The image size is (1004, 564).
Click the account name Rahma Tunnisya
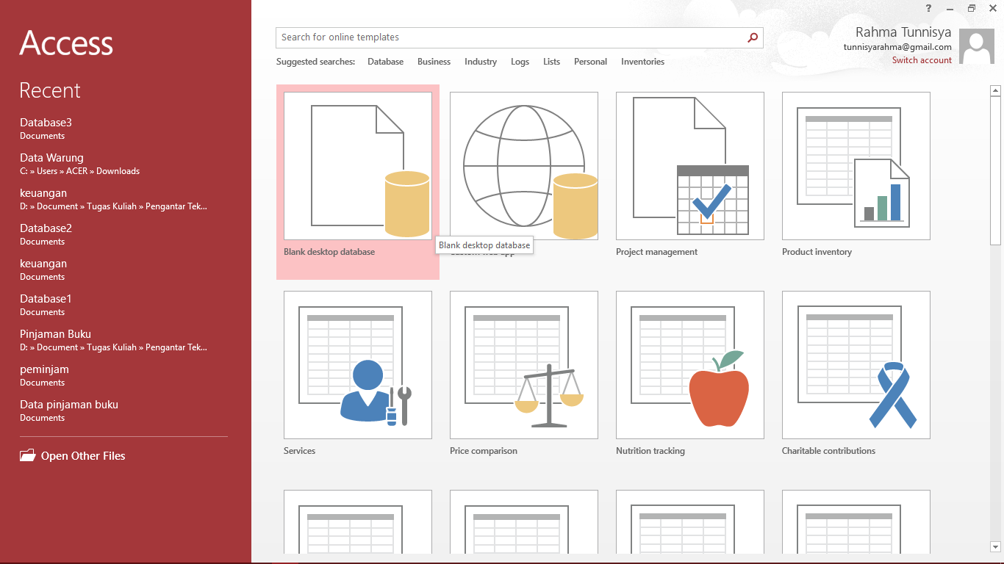(903, 32)
